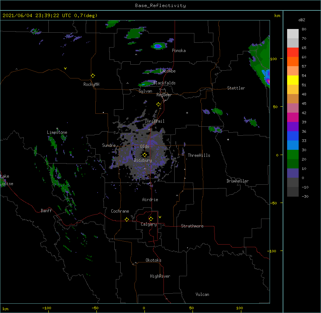The height and width of the screenshot is (313, 321).
Task: Click the blue storm cell core west of Ponoka
Action: [x=158, y=46]
